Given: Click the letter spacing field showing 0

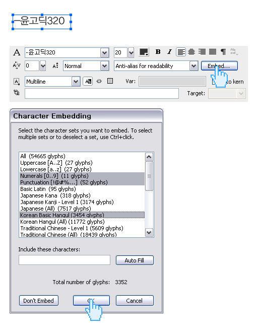Looking at the screenshot, I should click(32, 66).
